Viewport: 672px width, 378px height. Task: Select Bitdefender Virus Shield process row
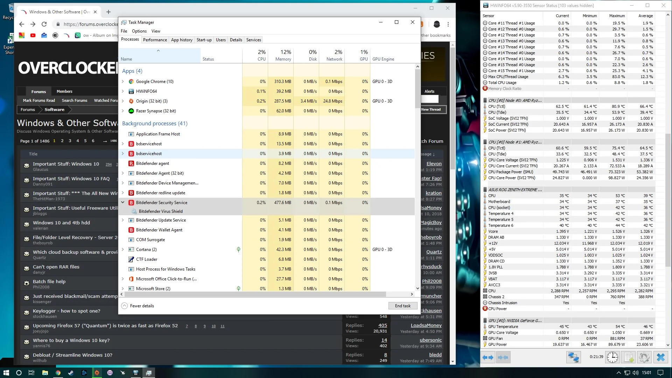click(x=267, y=211)
